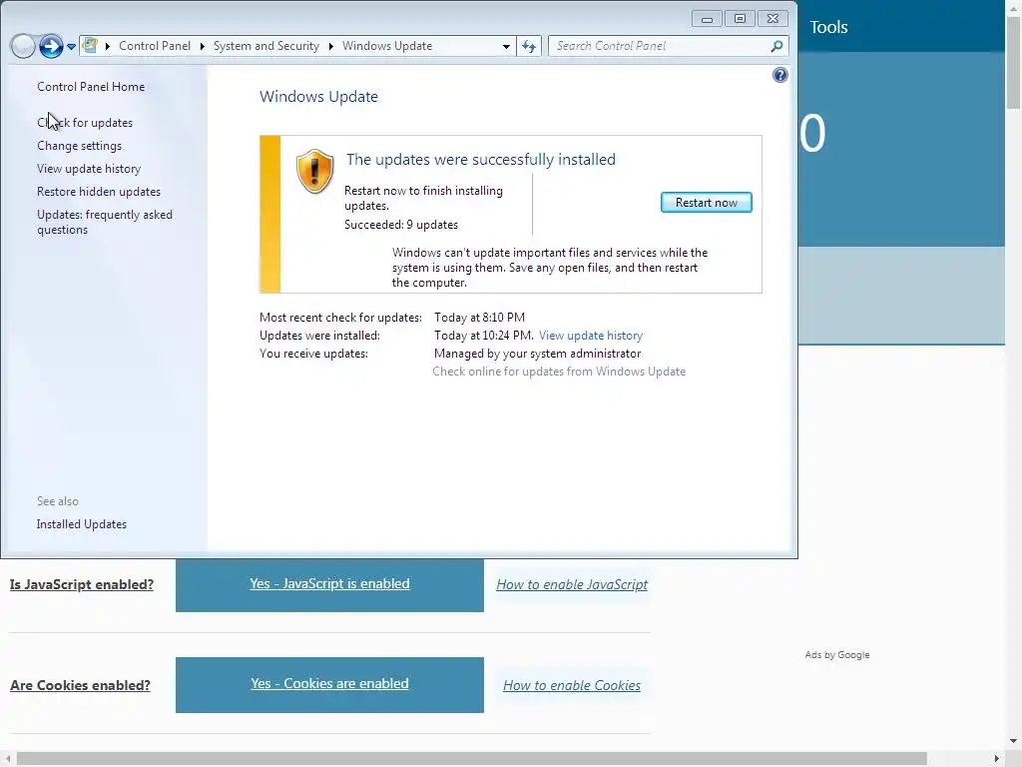The height and width of the screenshot is (767, 1022).
Task: Click the Restart now button
Action: click(706, 202)
